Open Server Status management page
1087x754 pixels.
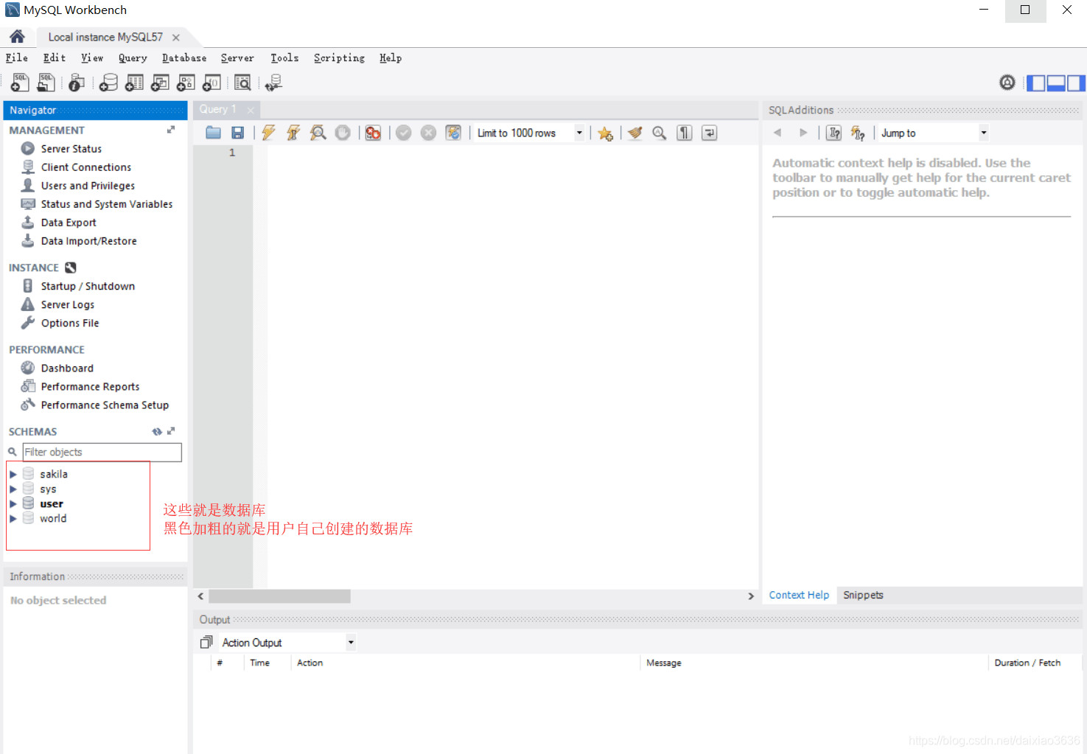click(x=71, y=149)
